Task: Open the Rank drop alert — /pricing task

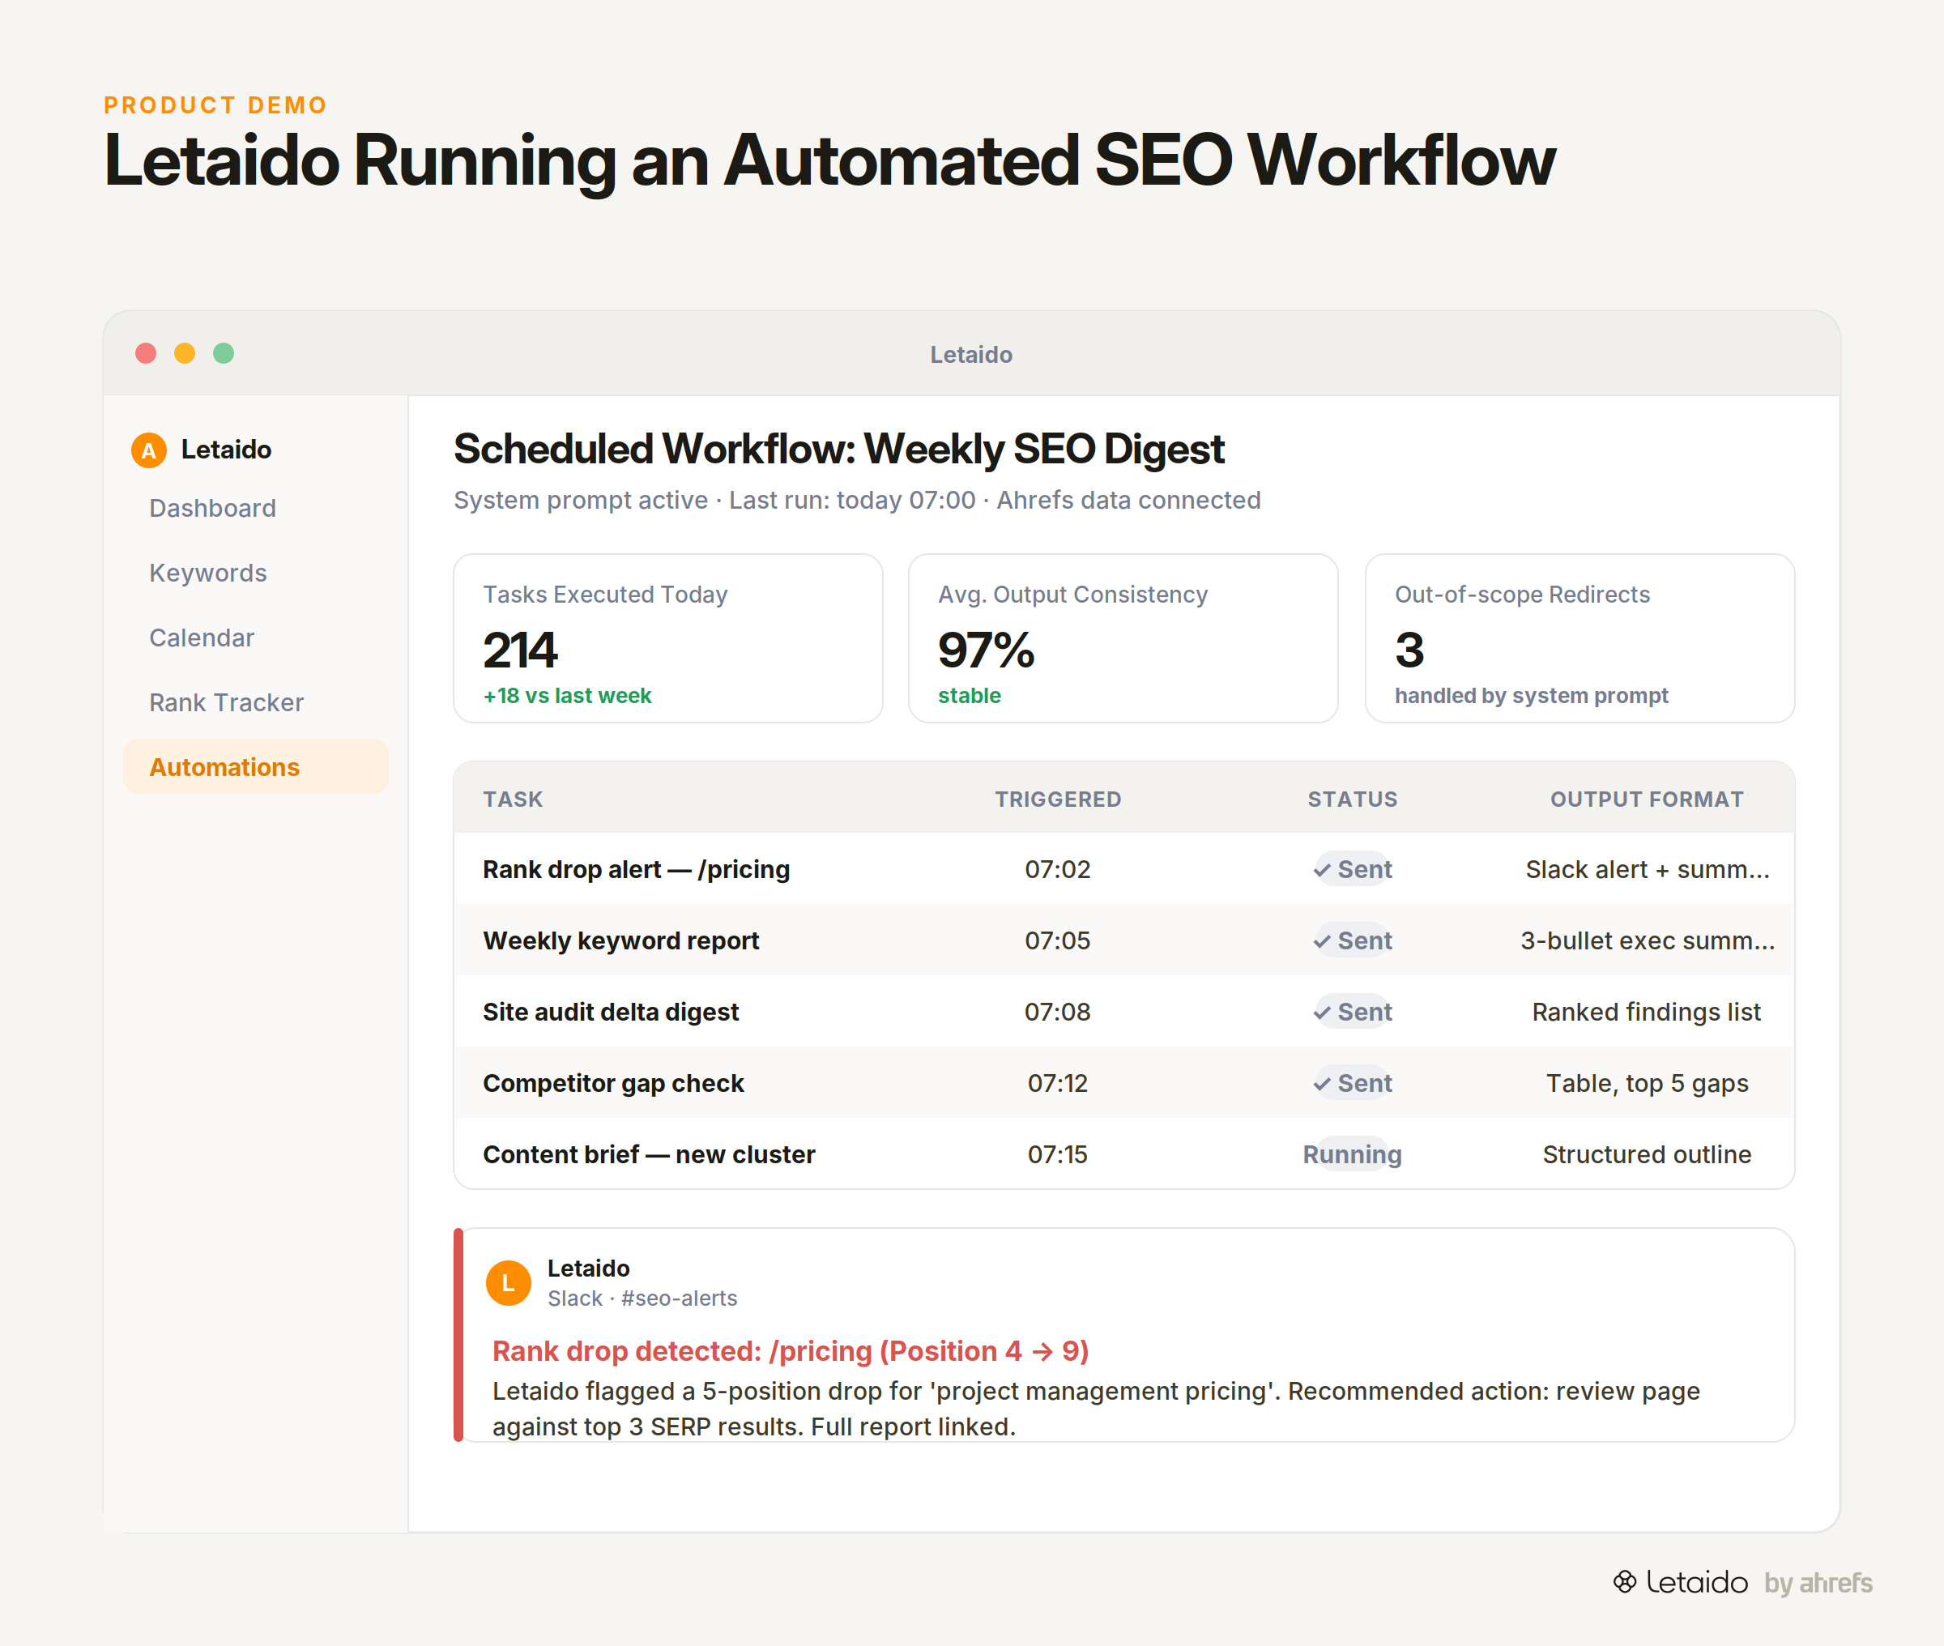Action: pos(636,870)
